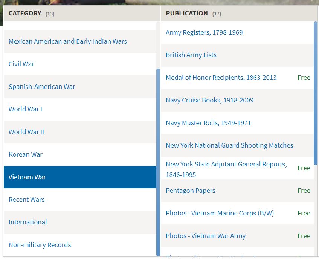Open the Spanish-American War category
This screenshot has width=319, height=261.
[x=42, y=87]
